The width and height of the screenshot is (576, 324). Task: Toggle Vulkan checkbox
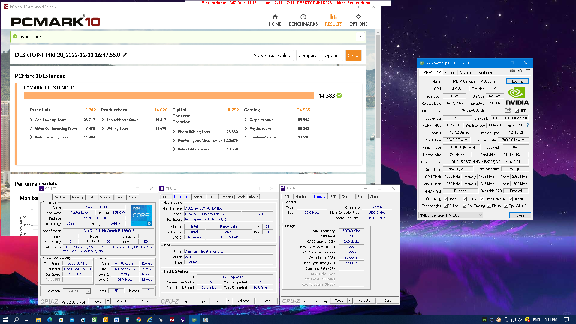[446, 206]
